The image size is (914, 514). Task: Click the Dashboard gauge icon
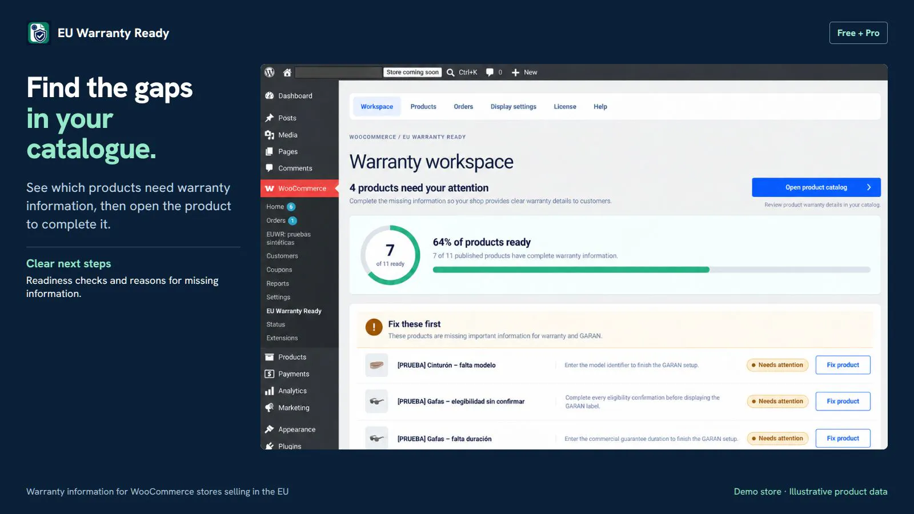270,96
